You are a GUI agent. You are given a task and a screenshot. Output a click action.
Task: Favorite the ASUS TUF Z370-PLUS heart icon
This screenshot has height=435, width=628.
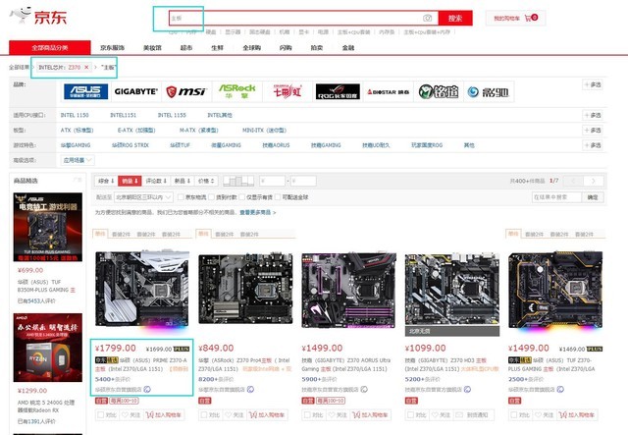pos(538,414)
